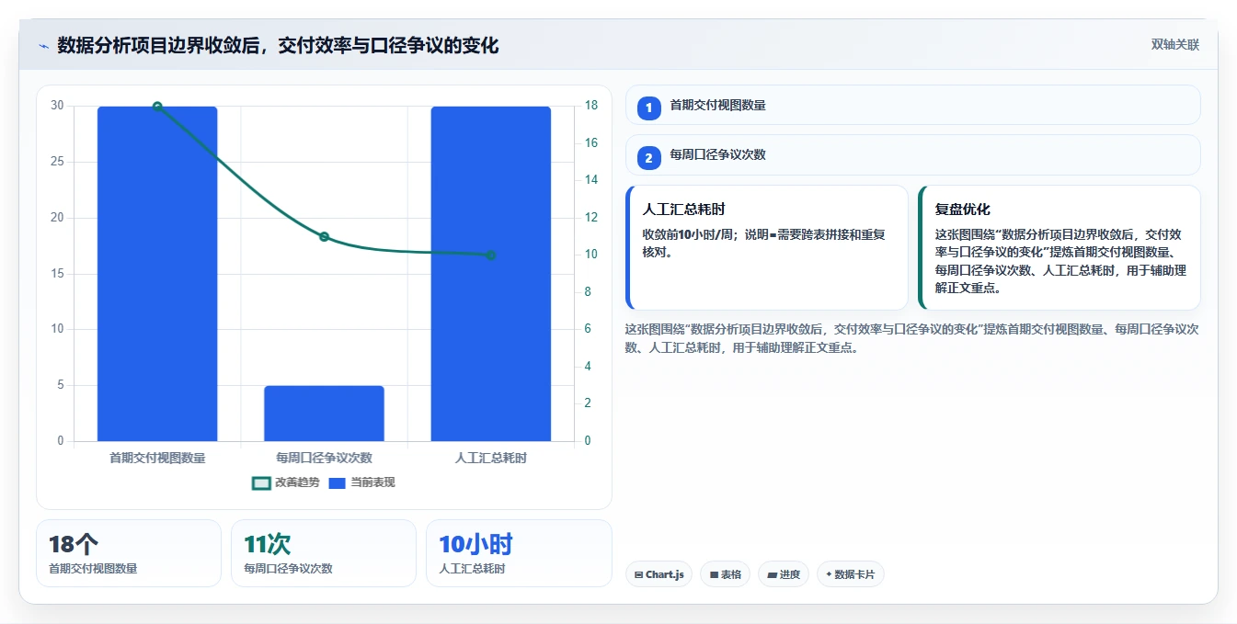Click x-axis label 人工汇总耗时

point(490,457)
